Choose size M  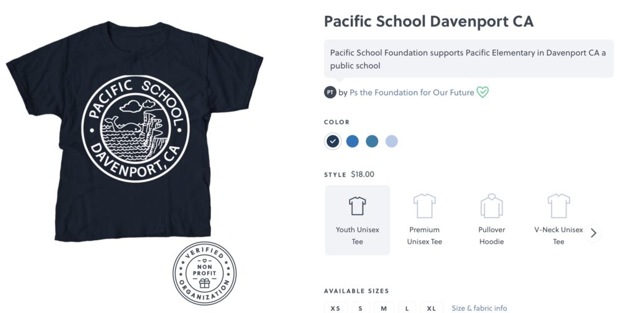point(384,307)
